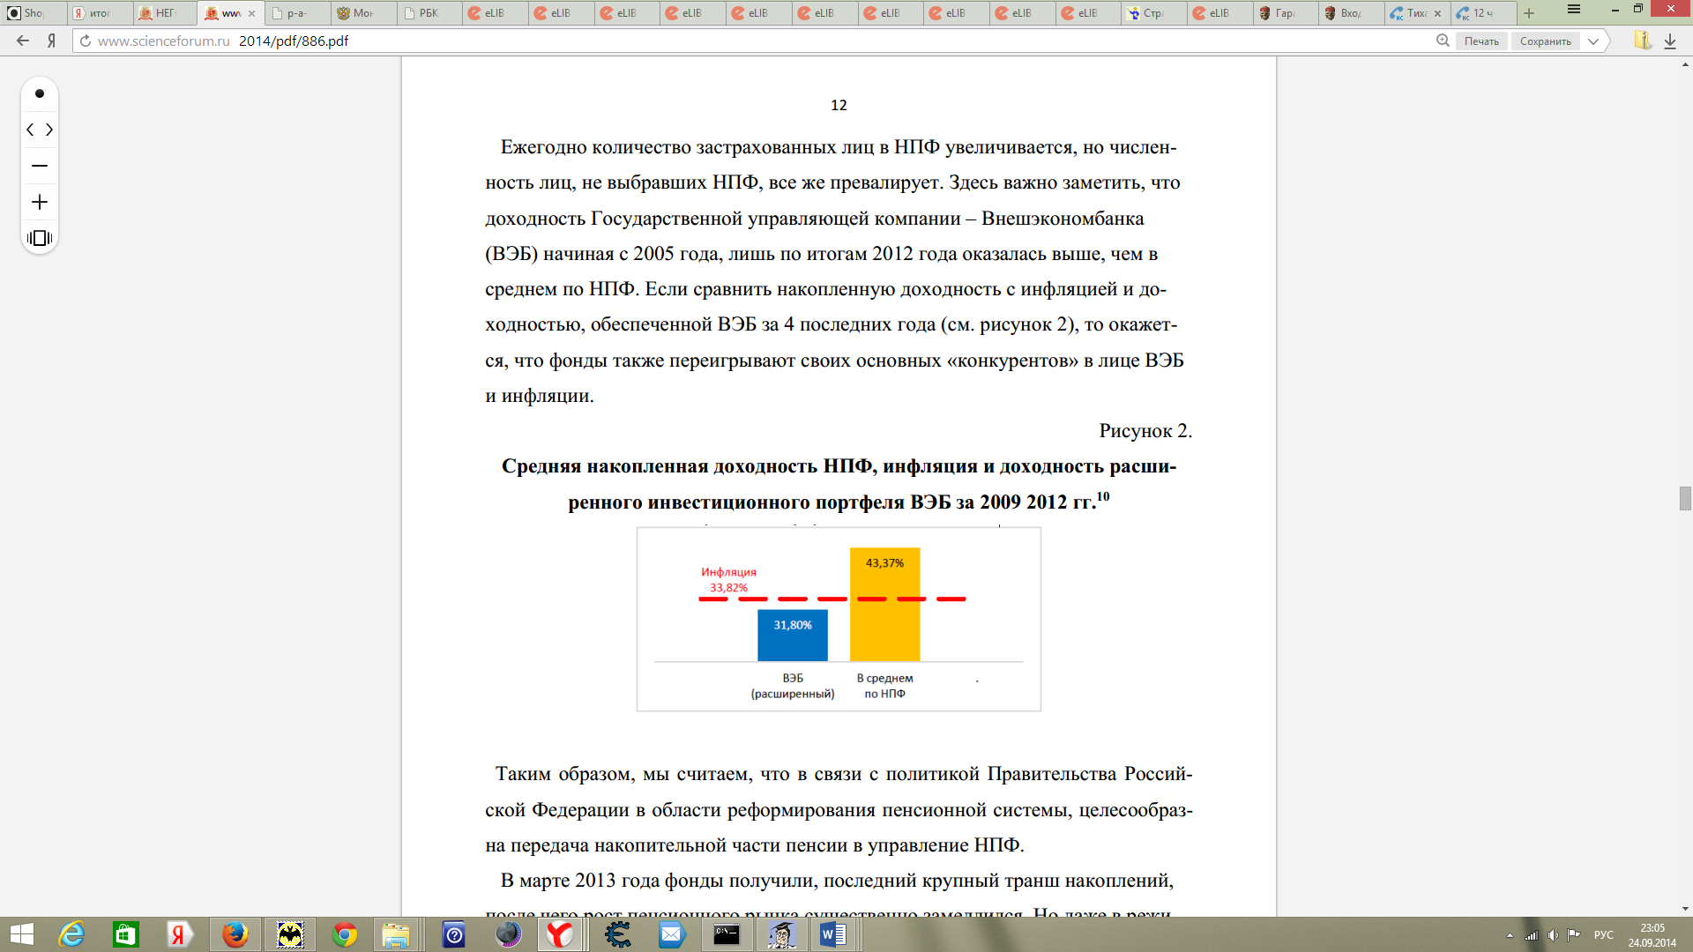Switch to the Sho tab

pyautogui.click(x=34, y=13)
